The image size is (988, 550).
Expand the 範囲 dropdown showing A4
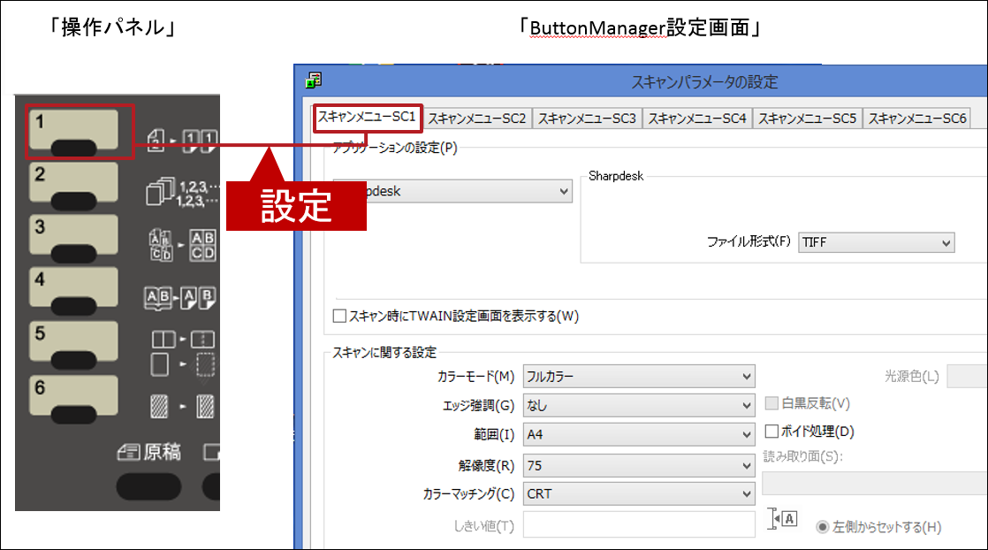(639, 434)
